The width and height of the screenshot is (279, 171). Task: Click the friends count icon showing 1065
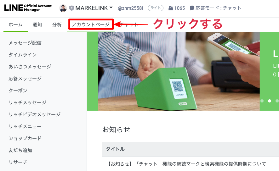[171, 8]
